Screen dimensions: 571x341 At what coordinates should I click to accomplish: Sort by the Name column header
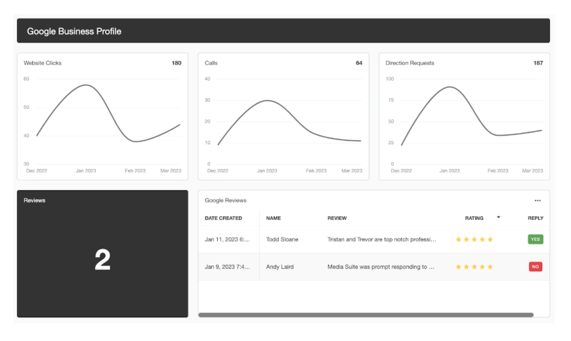[x=274, y=218]
